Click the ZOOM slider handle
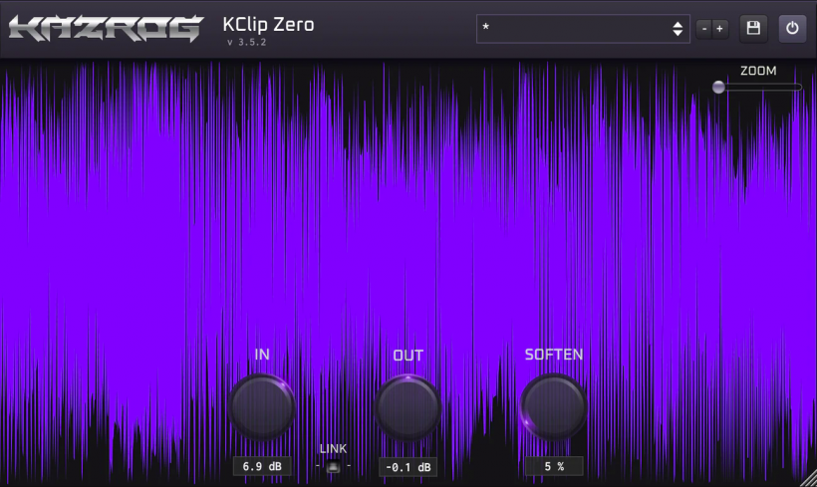 tap(718, 87)
